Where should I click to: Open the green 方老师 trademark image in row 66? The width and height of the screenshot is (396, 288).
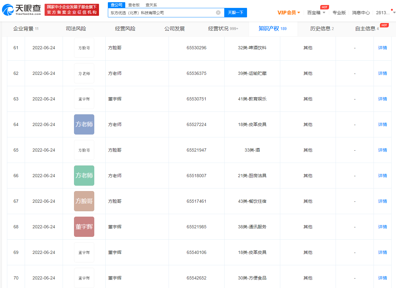click(84, 176)
